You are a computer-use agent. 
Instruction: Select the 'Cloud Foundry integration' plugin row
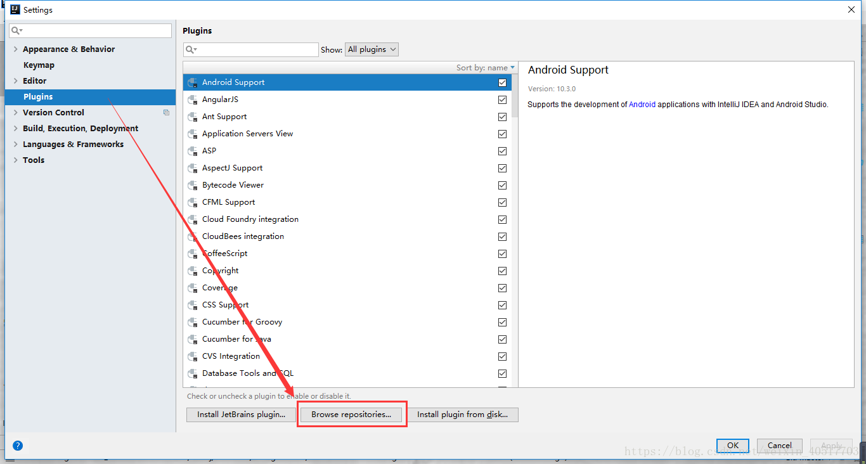[x=346, y=219]
